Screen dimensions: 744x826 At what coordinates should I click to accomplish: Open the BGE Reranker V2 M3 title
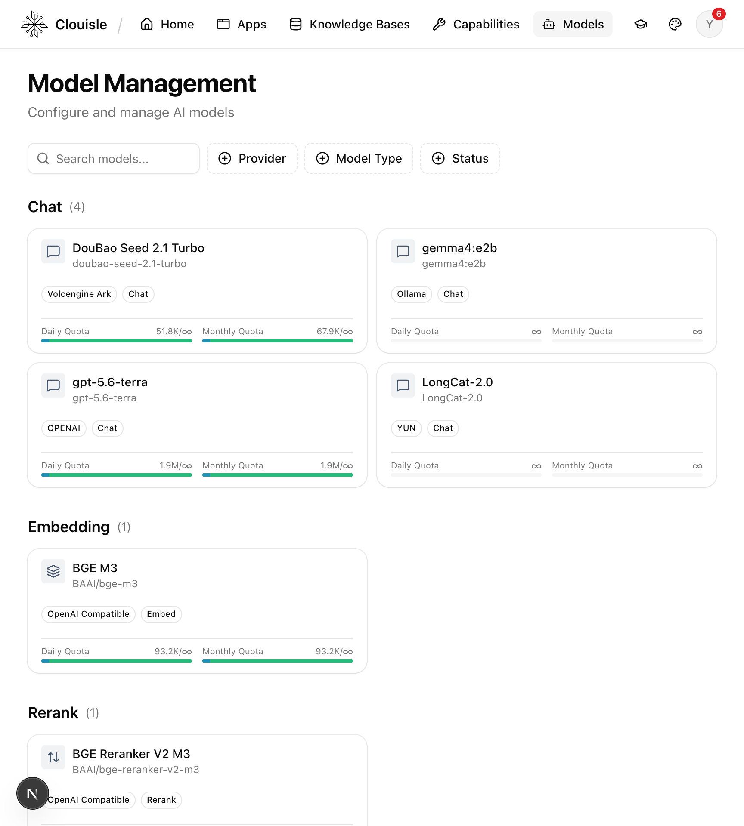point(131,754)
